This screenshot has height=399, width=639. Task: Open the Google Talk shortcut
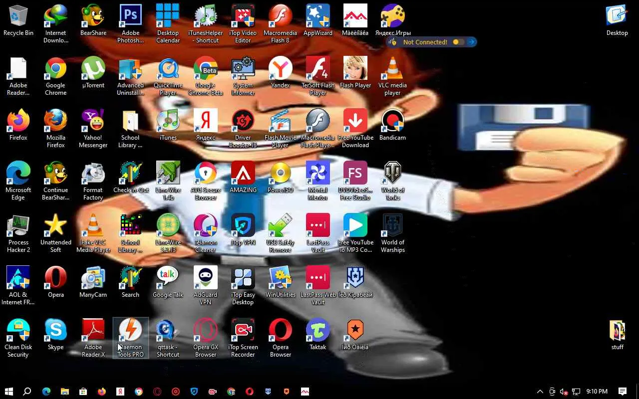(x=168, y=282)
